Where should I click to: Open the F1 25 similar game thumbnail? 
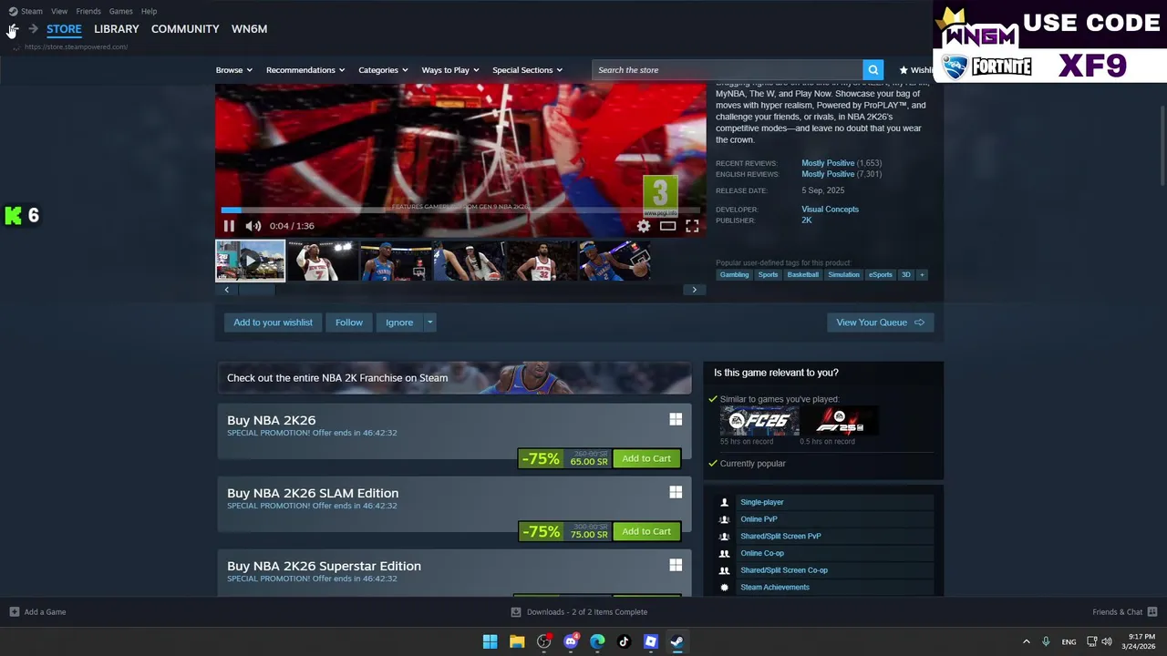pyautogui.click(x=839, y=421)
